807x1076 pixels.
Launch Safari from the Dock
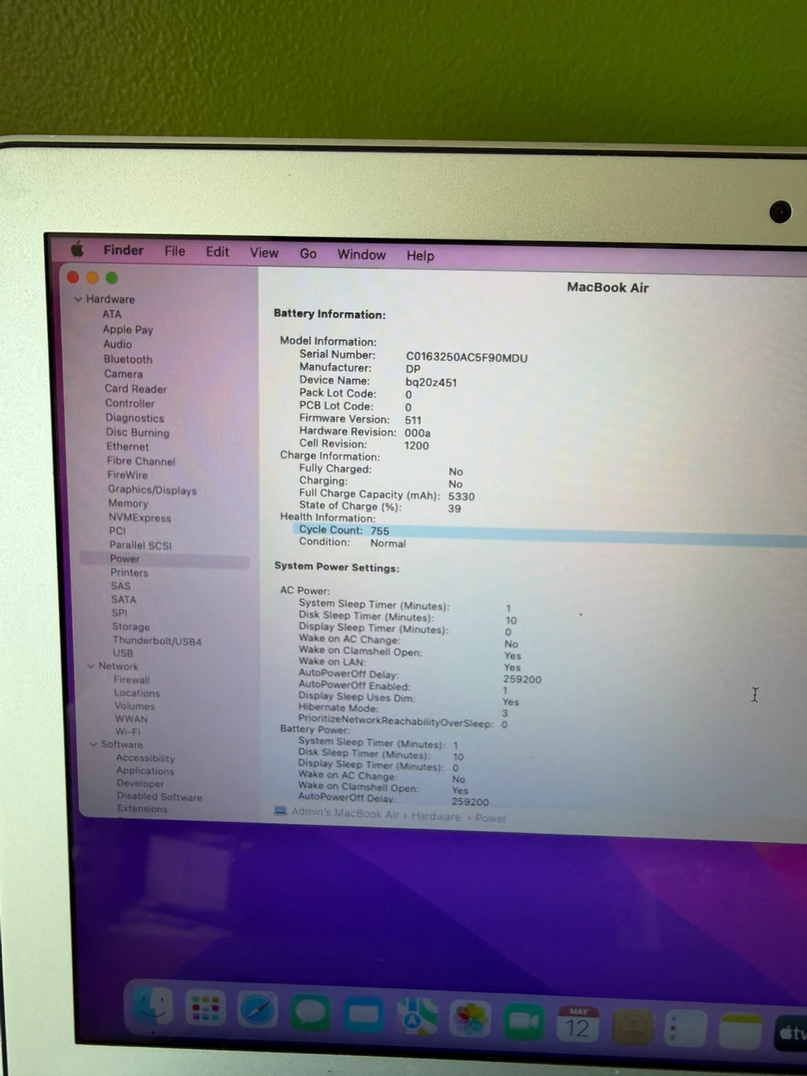coord(258,1011)
